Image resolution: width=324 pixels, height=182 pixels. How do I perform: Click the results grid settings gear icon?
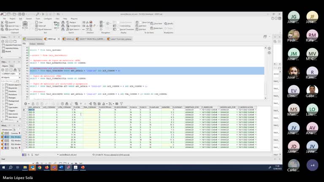click(26, 104)
